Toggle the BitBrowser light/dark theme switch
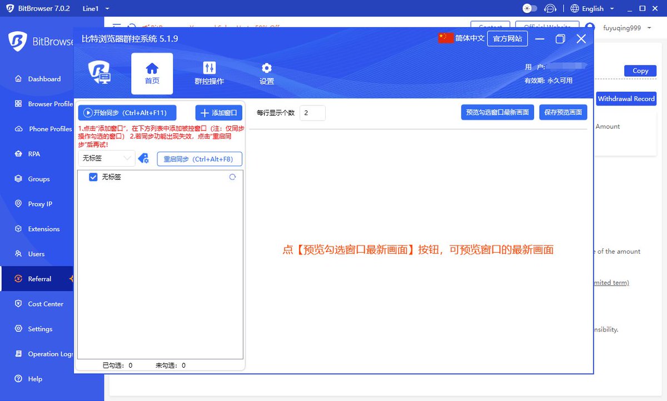Image resolution: width=667 pixels, height=401 pixels. point(530,8)
